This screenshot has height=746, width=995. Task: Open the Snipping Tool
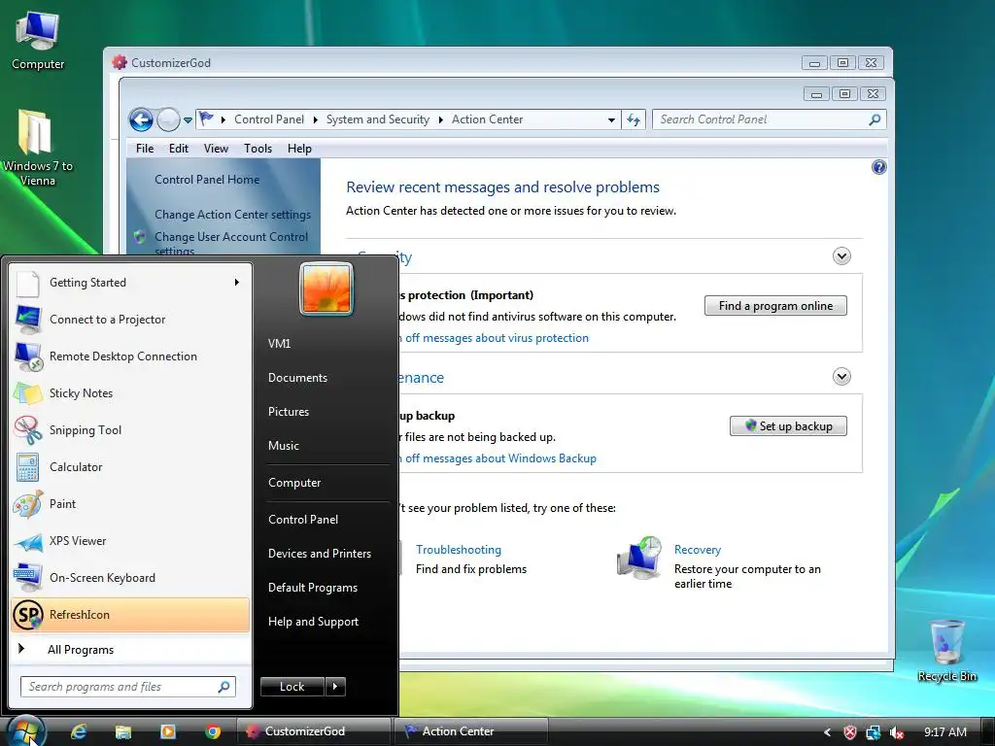pos(130,430)
